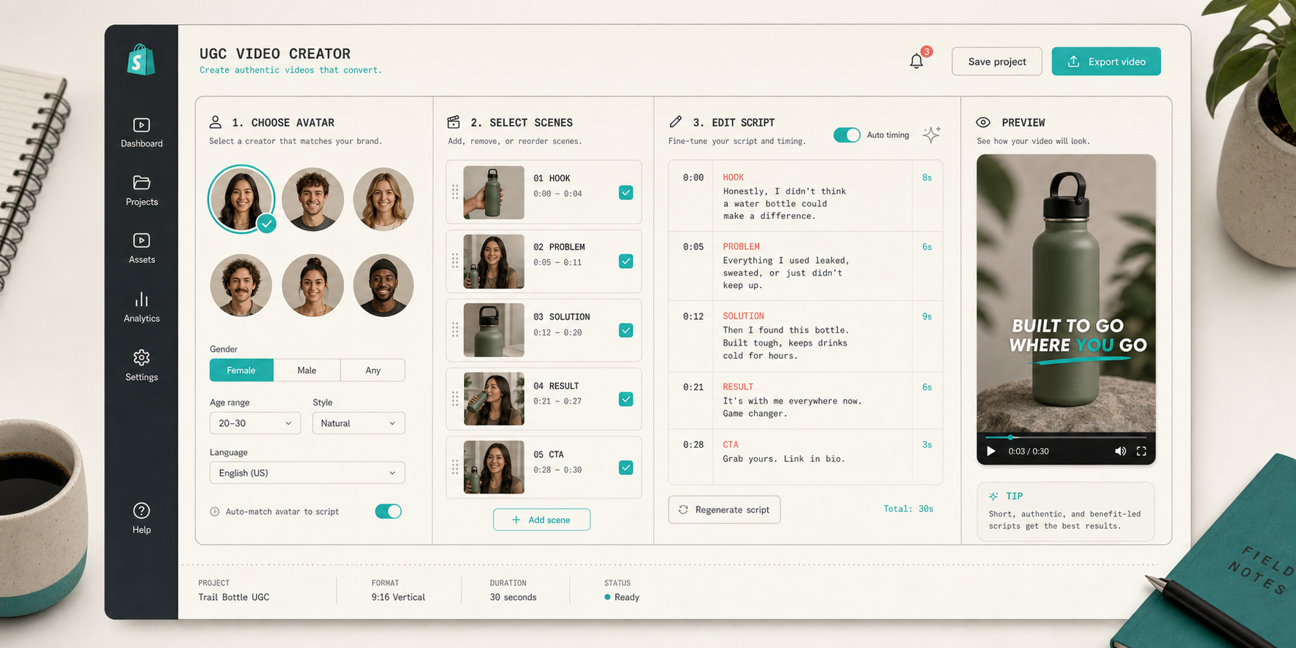This screenshot has width=1296, height=648.
Task: Click the clapperboard icon beside Select Scenes
Action: click(454, 122)
